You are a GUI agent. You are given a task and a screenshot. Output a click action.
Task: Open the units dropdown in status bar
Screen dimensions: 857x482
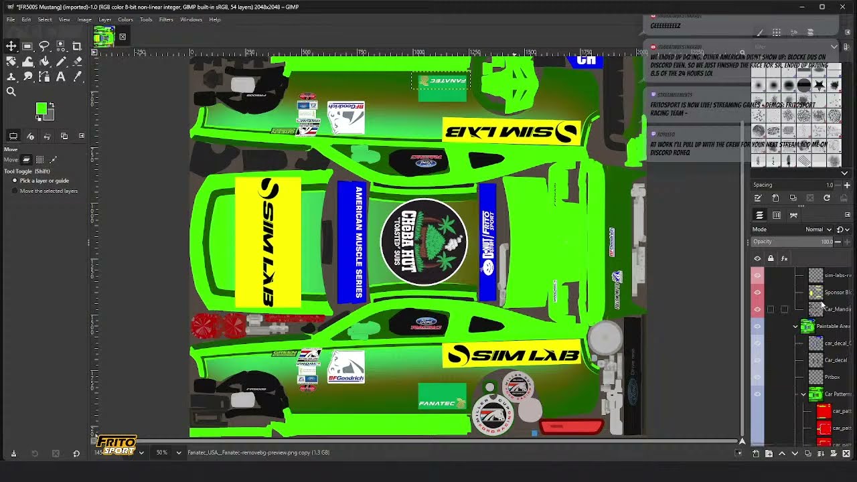pos(141,453)
